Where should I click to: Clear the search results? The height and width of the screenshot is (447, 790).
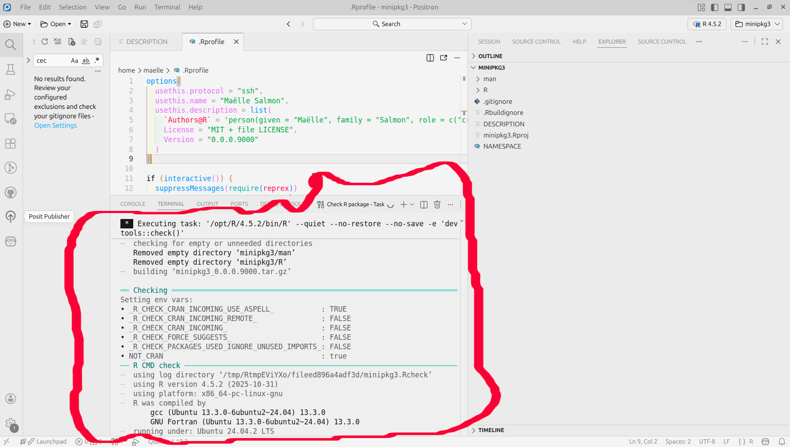pyautogui.click(x=58, y=41)
